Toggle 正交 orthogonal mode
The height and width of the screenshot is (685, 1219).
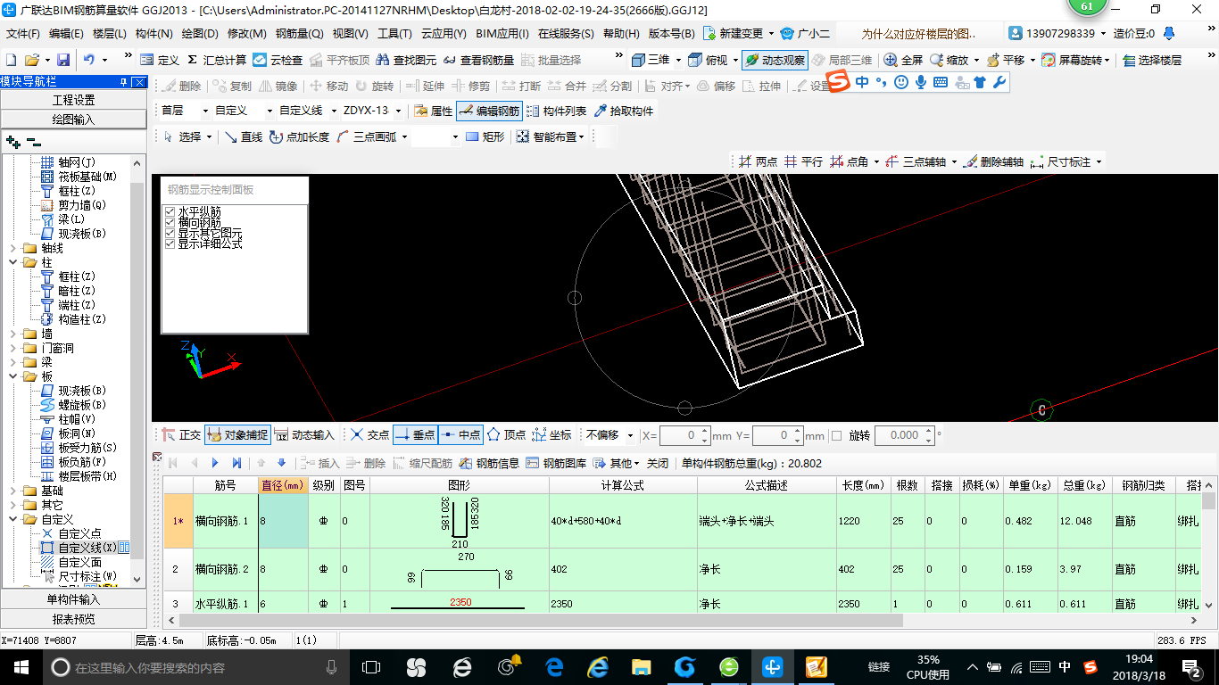[181, 435]
